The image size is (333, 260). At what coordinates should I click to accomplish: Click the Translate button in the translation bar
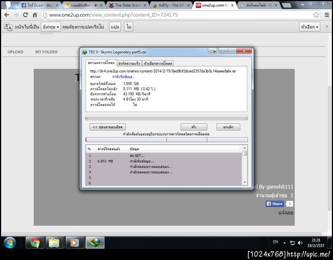pos(115,27)
